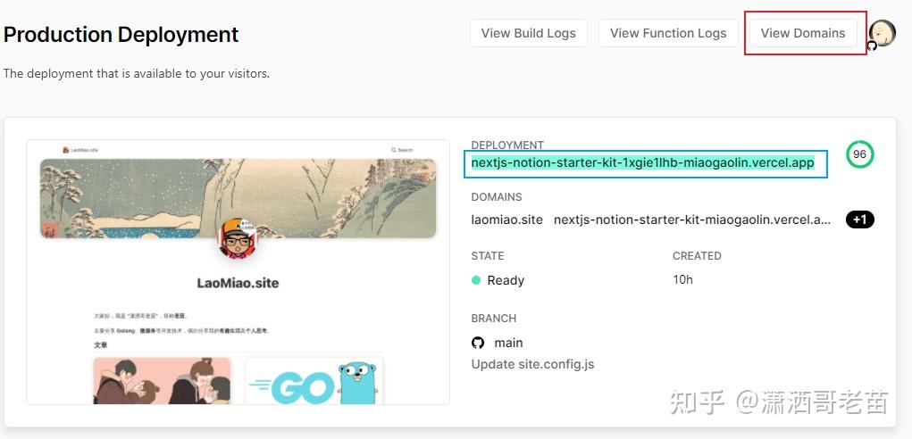912x439 pixels.
Task: Click the GitHub icon beside main branch
Action: coord(478,343)
